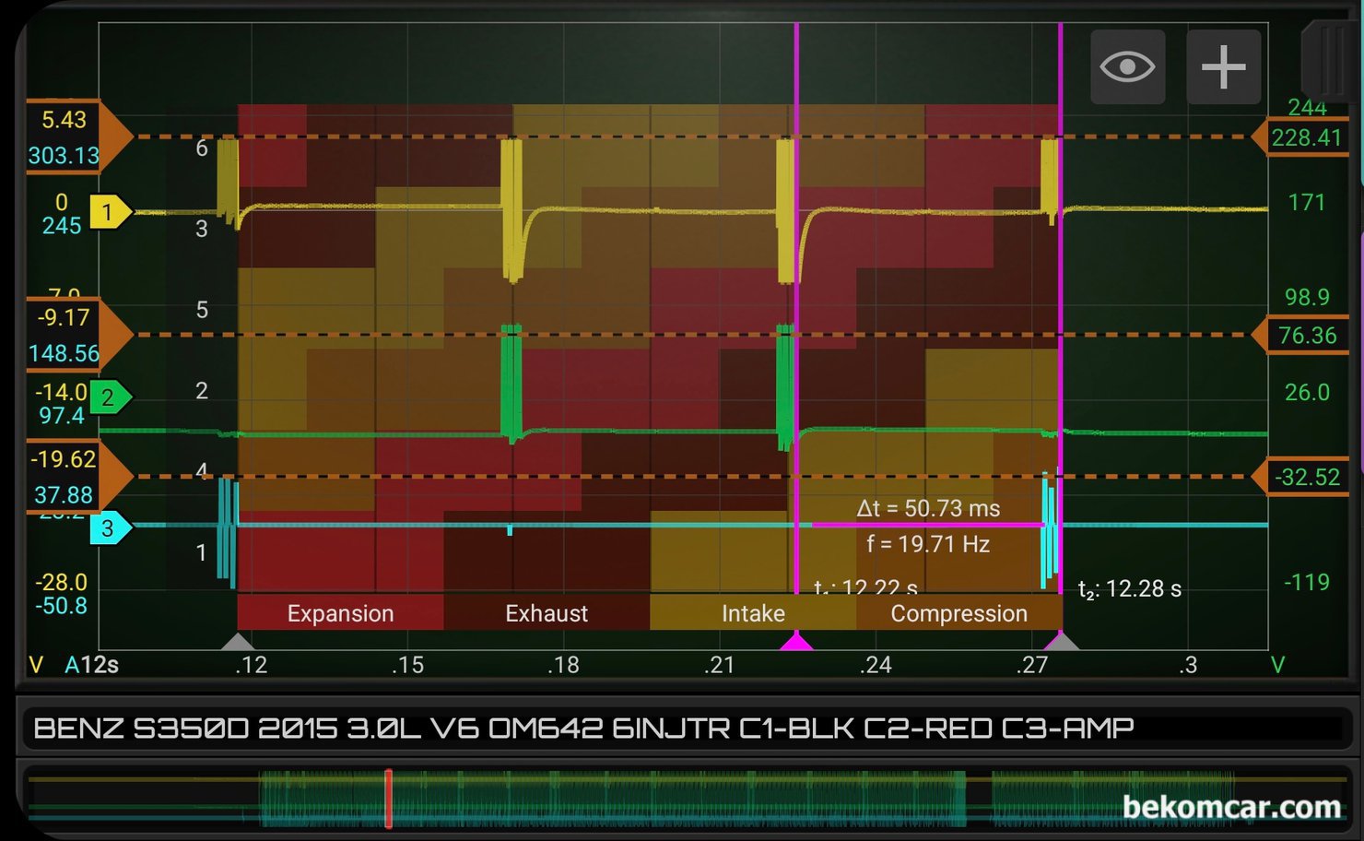Click the 26.0 right axis value
This screenshot has width=1364, height=841.
pos(1307,393)
